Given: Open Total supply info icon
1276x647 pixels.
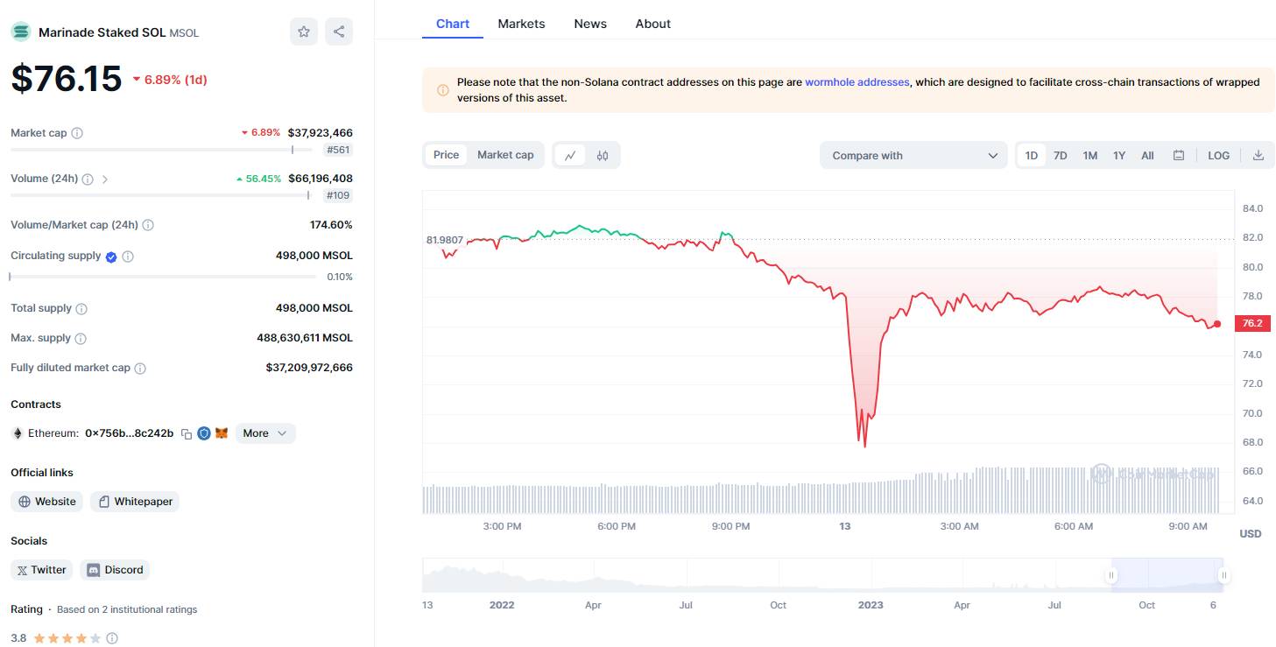Looking at the screenshot, I should click(81, 309).
